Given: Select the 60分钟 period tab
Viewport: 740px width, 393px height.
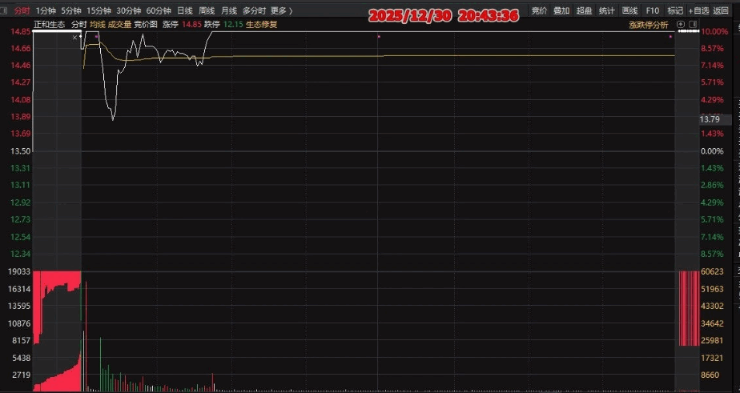Looking at the screenshot, I should click(x=159, y=10).
